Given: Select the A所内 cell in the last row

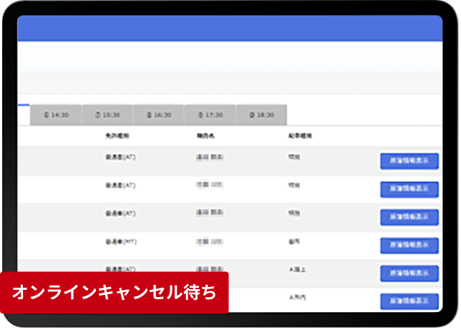Looking at the screenshot, I should tap(297, 296).
